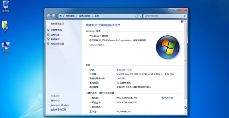Click the back navigation arrow button

pos(48,16)
